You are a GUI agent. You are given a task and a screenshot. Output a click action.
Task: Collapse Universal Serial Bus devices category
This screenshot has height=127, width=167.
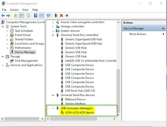pyautogui.click(x=53, y=95)
